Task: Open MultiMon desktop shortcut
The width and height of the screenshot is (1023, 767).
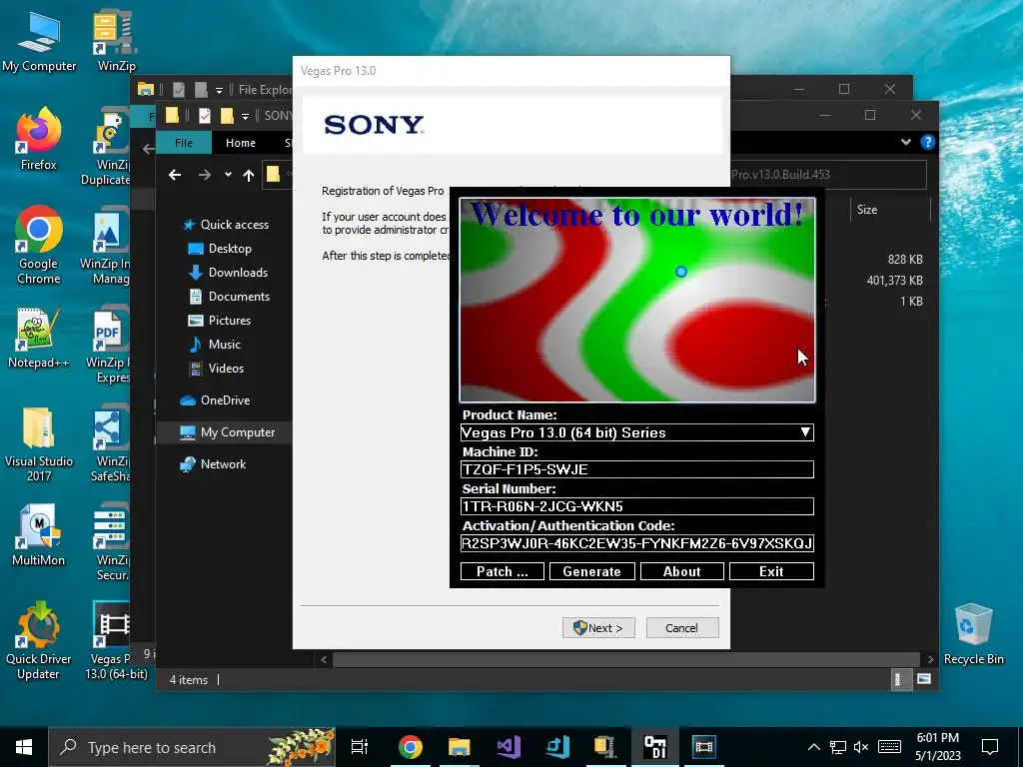Action: (x=39, y=535)
